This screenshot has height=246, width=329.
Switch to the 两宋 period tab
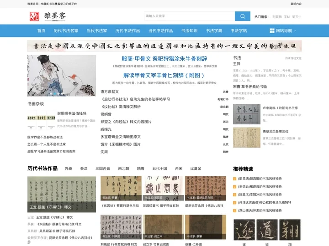coord(179,169)
